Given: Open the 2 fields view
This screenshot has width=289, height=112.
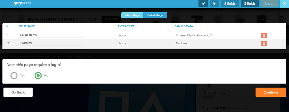Looking at the screenshot, I should point(250,4).
